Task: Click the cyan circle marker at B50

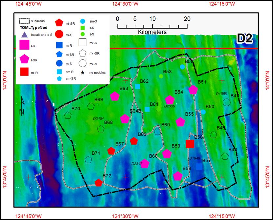Action: click(x=203, y=112)
